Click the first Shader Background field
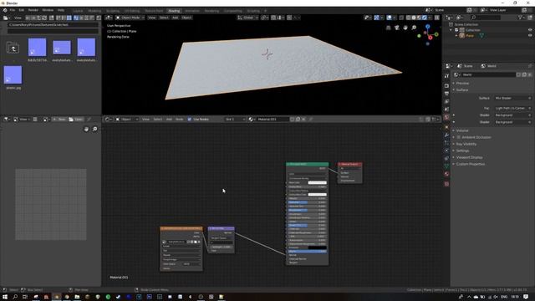Screen dimensions: 535x301 click(512, 115)
